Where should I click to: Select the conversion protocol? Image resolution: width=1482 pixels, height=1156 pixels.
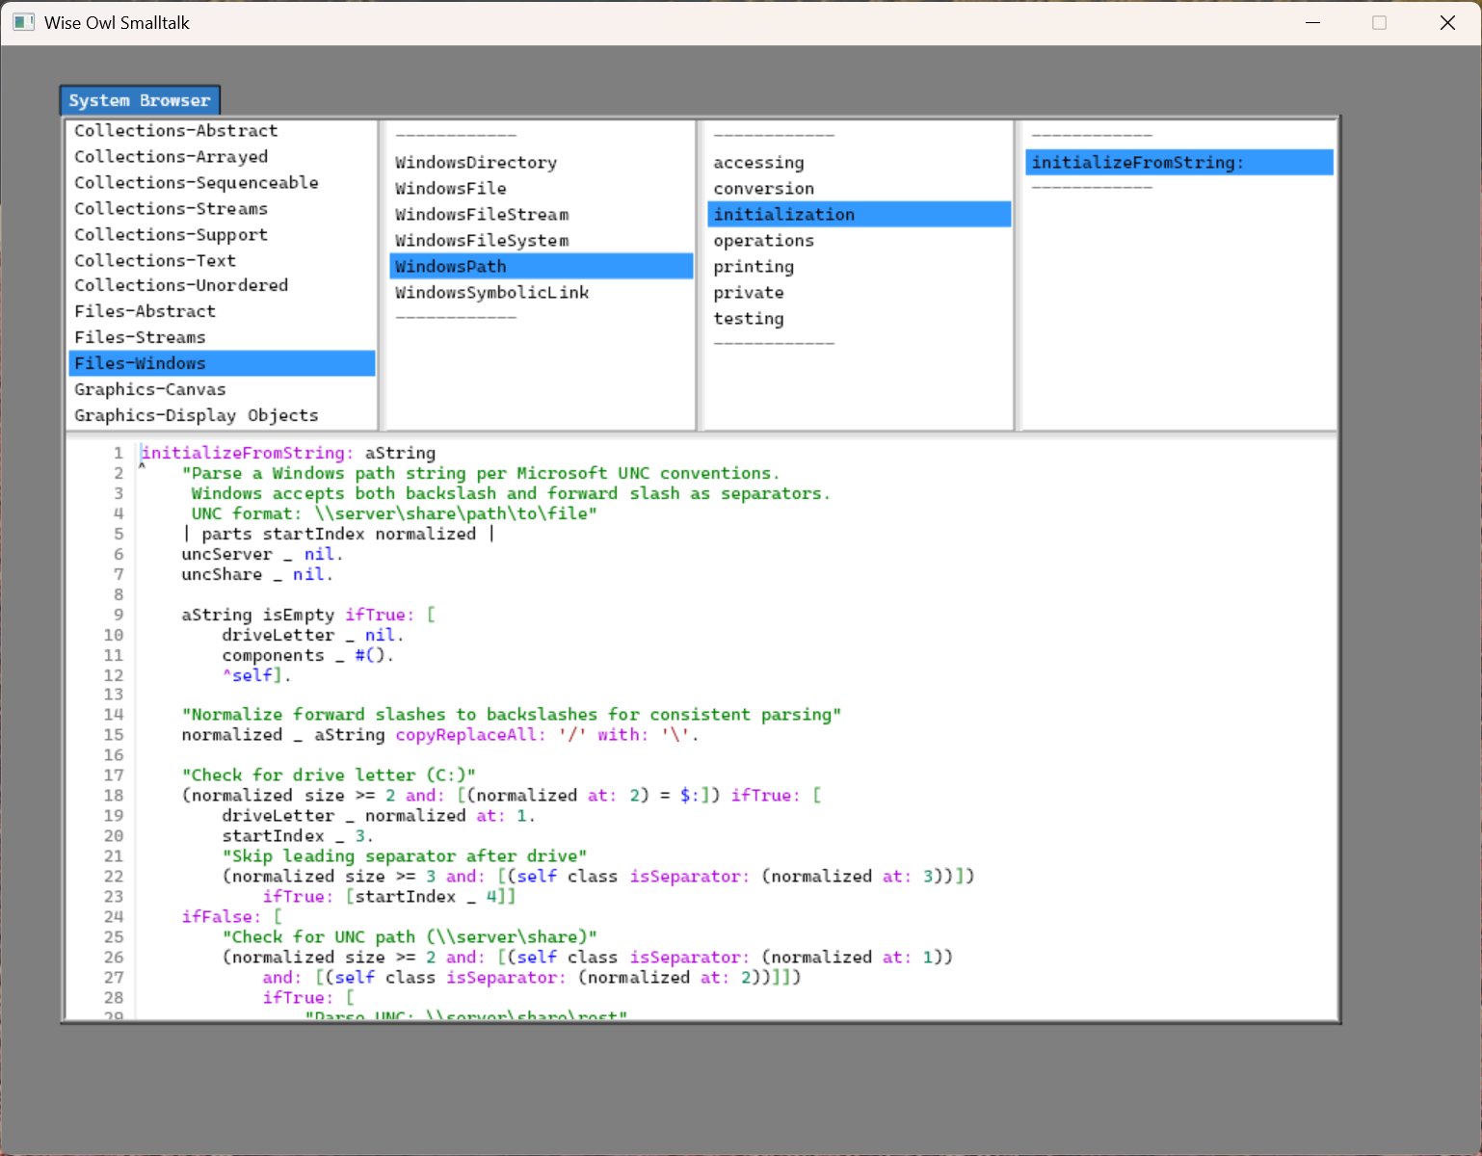tap(764, 188)
